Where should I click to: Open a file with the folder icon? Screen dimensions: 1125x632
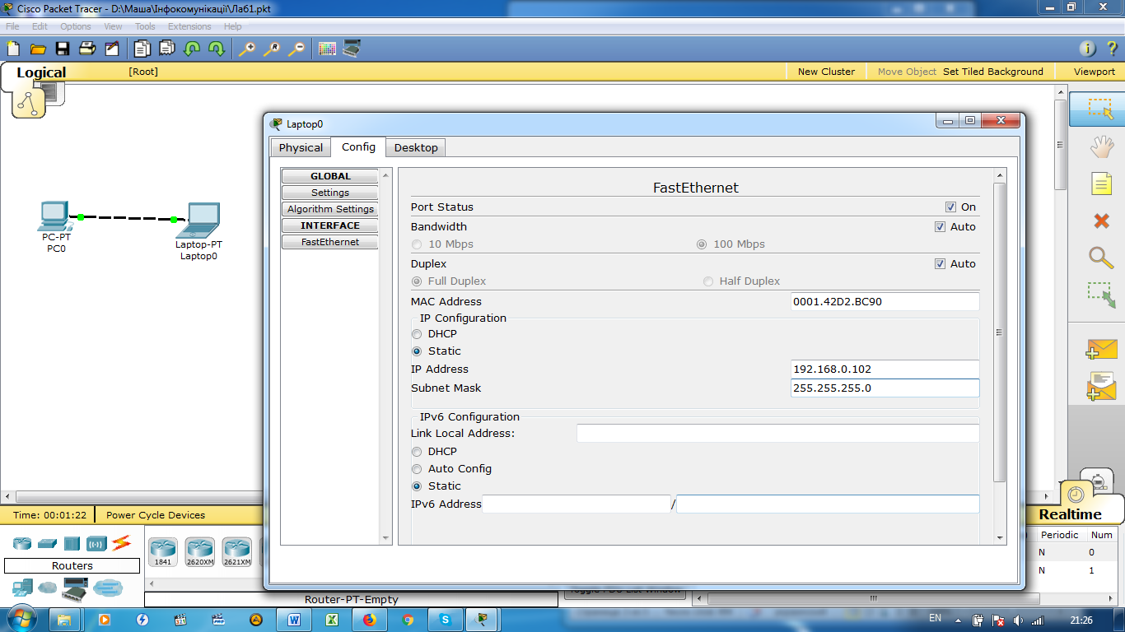click(38, 49)
